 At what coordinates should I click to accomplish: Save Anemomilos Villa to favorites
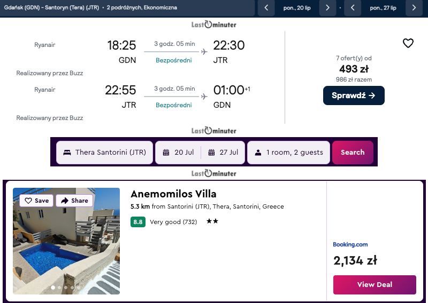(36, 201)
